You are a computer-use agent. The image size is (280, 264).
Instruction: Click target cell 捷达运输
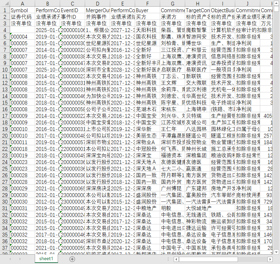click(198, 228)
